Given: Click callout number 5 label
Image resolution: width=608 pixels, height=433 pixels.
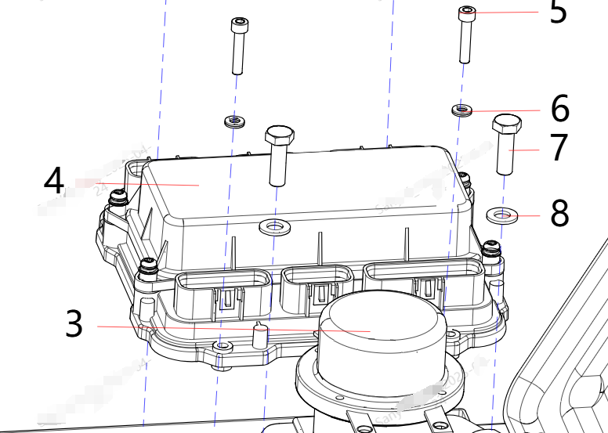Looking at the screenshot, I should tap(558, 13).
